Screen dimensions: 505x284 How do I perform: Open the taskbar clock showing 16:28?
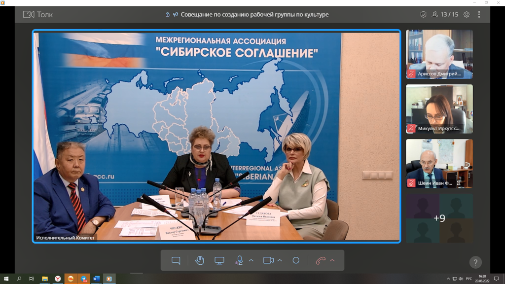pyautogui.click(x=482, y=279)
